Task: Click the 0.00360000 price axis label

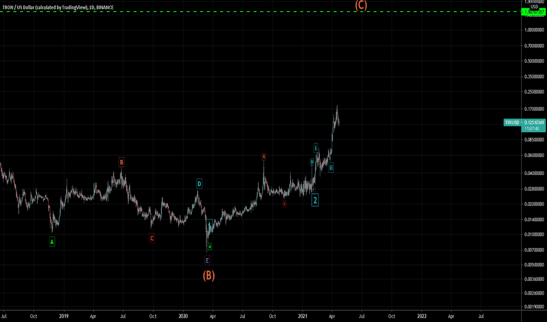Action: tap(534, 279)
